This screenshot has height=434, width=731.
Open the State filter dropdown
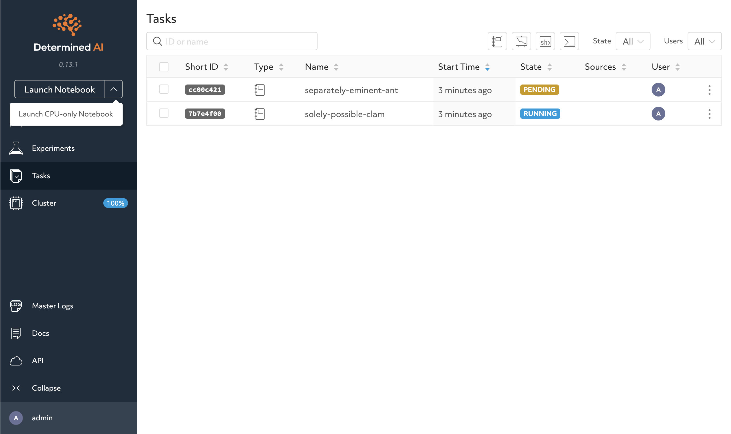tap(633, 41)
